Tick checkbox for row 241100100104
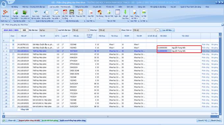Screen dimensions: 224x125 point(13,61)
